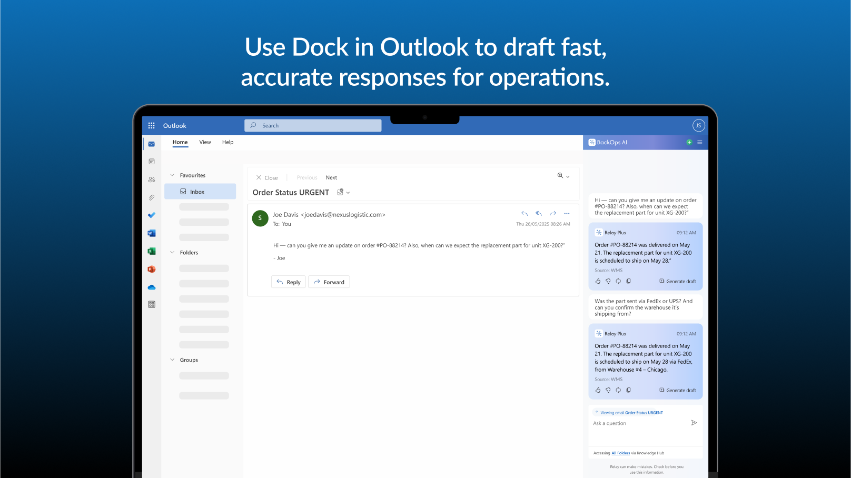Open Microsoft Word from the sidebar
851x478 pixels.
(152, 233)
